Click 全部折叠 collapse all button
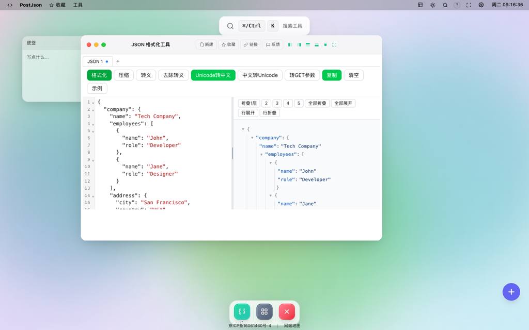The width and height of the screenshot is (529, 330). (x=317, y=103)
